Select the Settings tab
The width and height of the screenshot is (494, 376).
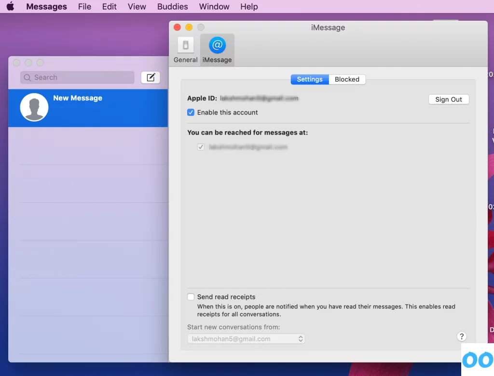[x=309, y=80]
